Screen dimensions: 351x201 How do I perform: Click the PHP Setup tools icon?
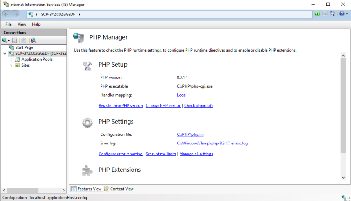[x=87, y=66]
